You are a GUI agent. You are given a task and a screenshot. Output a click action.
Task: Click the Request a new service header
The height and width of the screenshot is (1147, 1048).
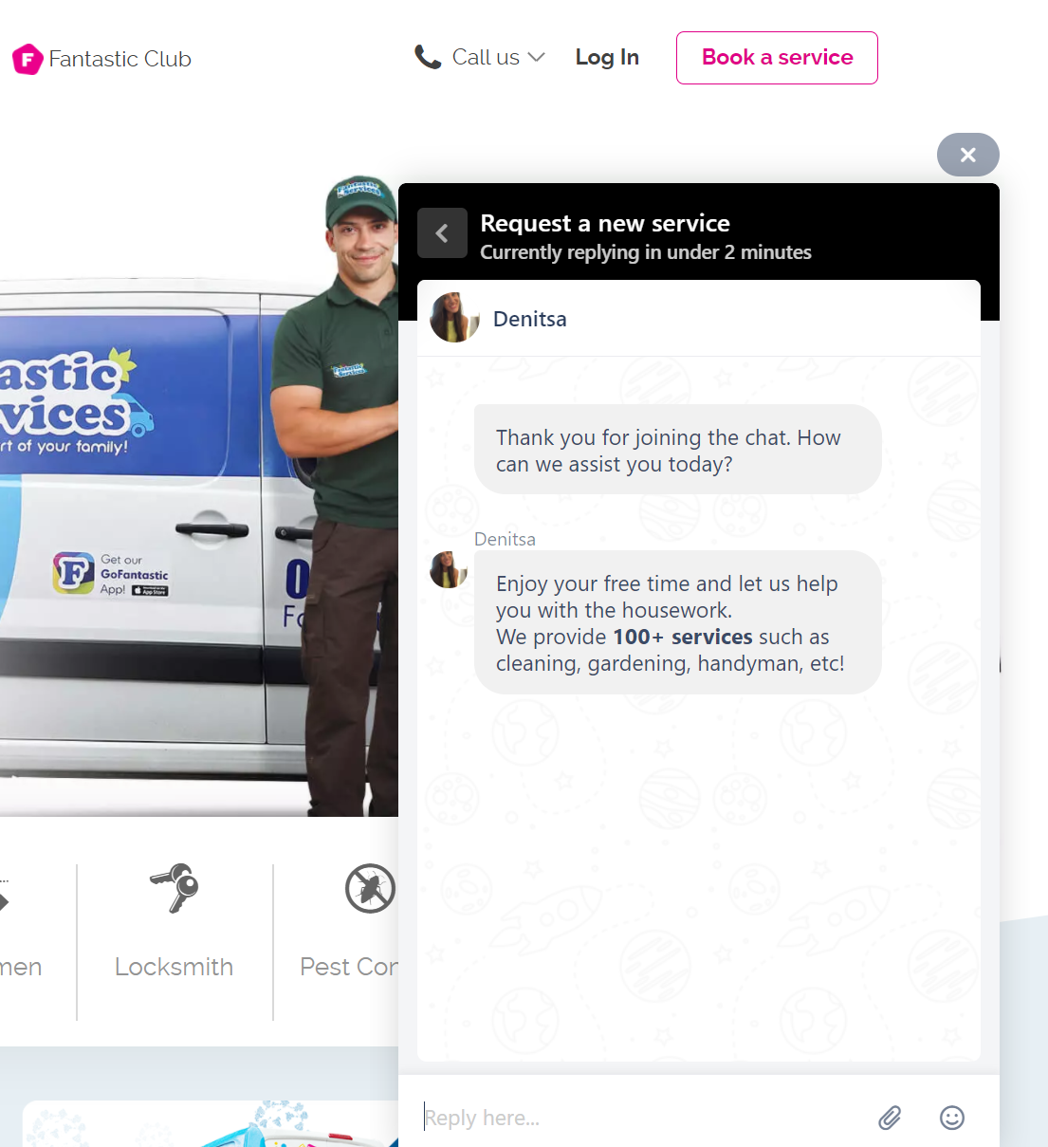point(605,223)
